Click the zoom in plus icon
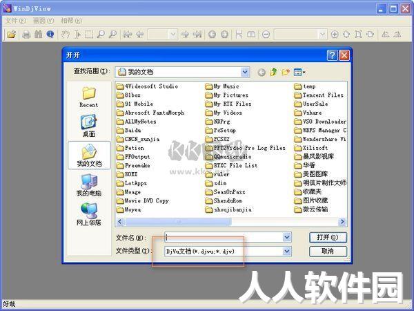 coord(335,35)
